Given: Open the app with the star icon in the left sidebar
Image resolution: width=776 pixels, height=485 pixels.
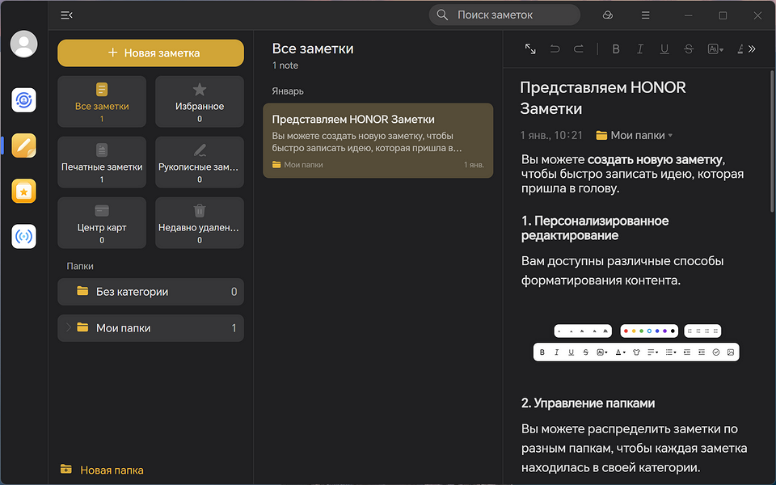Looking at the screenshot, I should coord(23,192).
